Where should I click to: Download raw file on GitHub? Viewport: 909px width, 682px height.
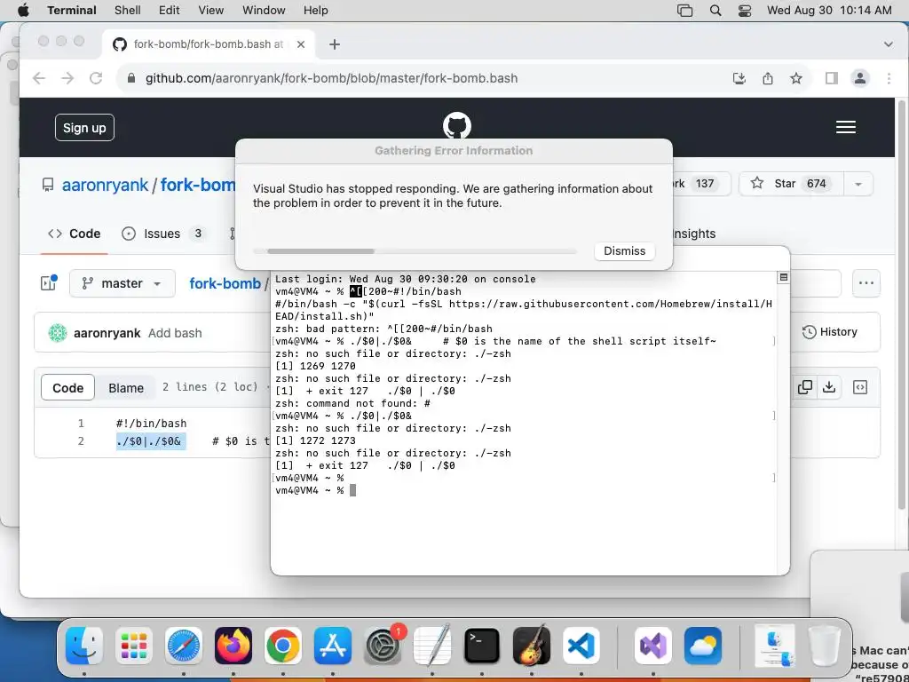(x=829, y=387)
